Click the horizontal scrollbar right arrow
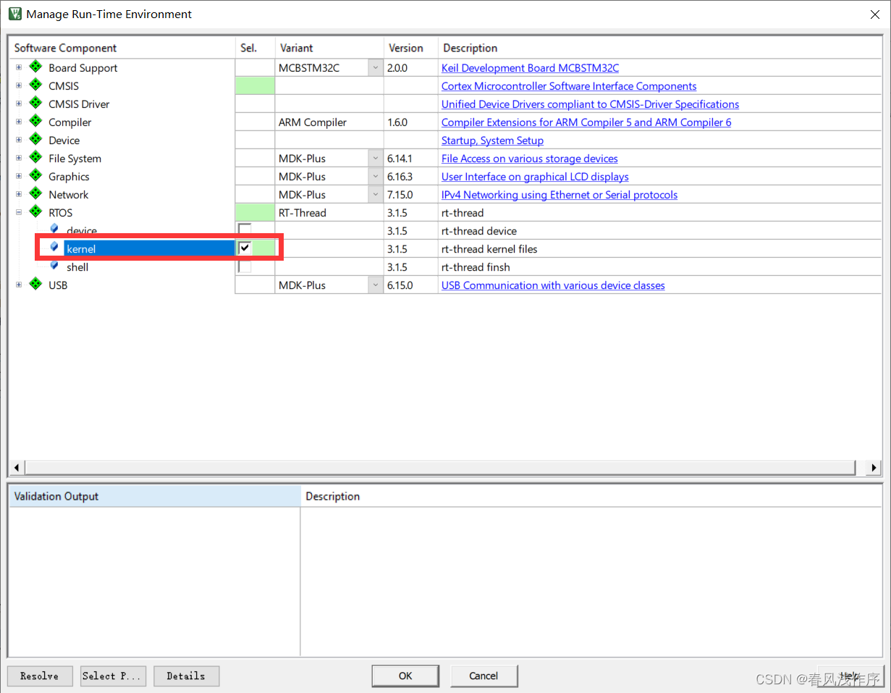891x693 pixels. coord(874,467)
